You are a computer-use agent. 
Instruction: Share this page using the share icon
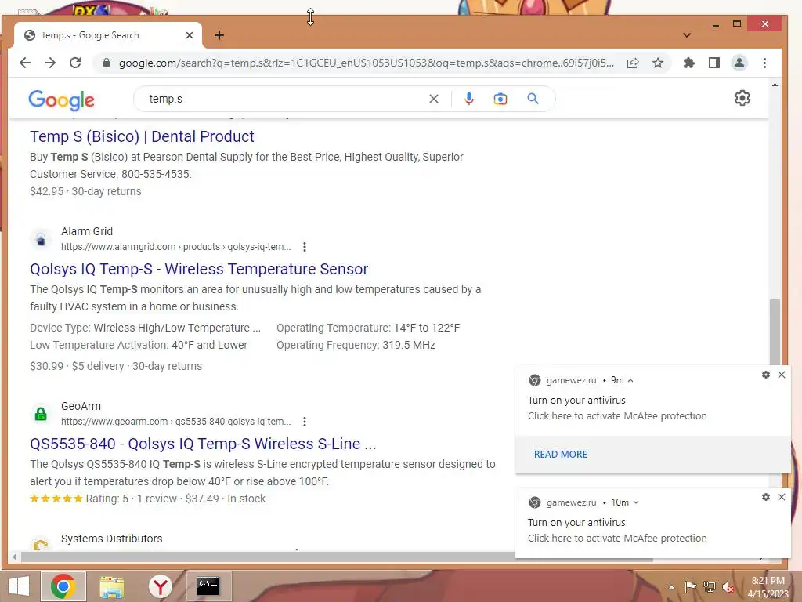[633, 63]
